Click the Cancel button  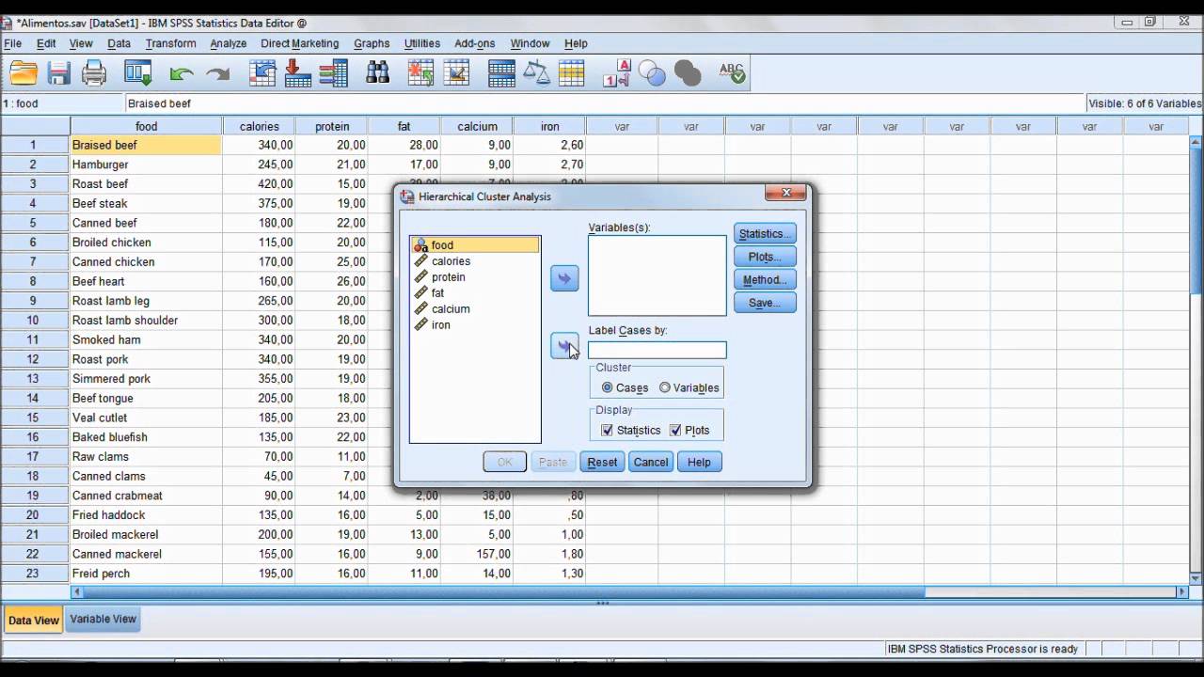point(651,462)
